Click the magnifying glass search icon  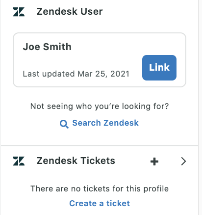point(64,124)
